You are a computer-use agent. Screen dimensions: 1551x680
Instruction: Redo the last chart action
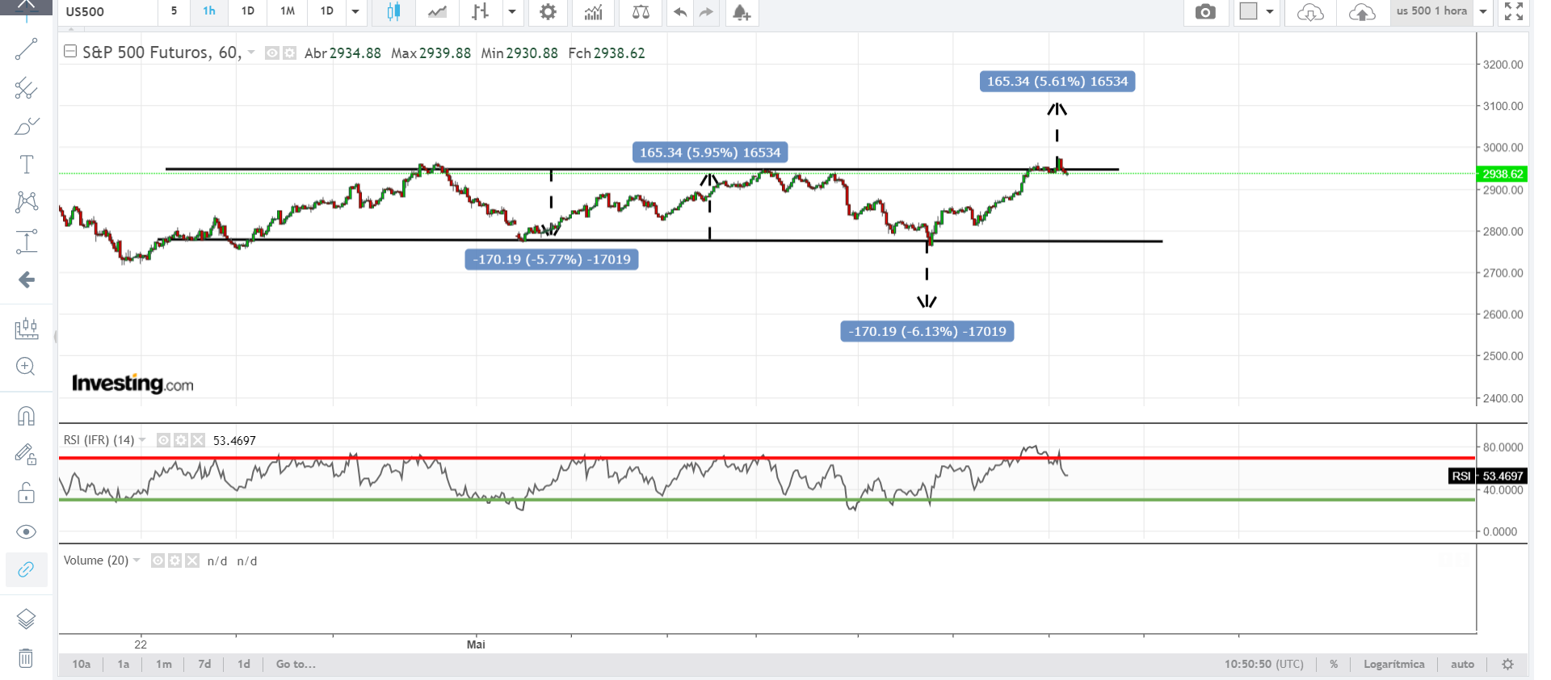[x=707, y=12]
